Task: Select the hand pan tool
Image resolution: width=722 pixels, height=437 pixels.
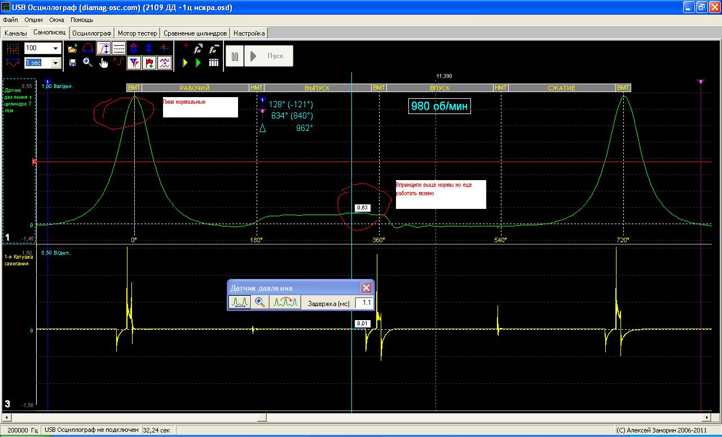Action: pos(103,63)
